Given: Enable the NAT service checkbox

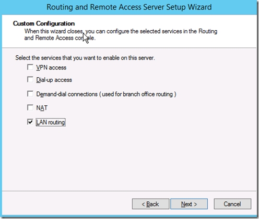Looking at the screenshot, I should point(30,107).
